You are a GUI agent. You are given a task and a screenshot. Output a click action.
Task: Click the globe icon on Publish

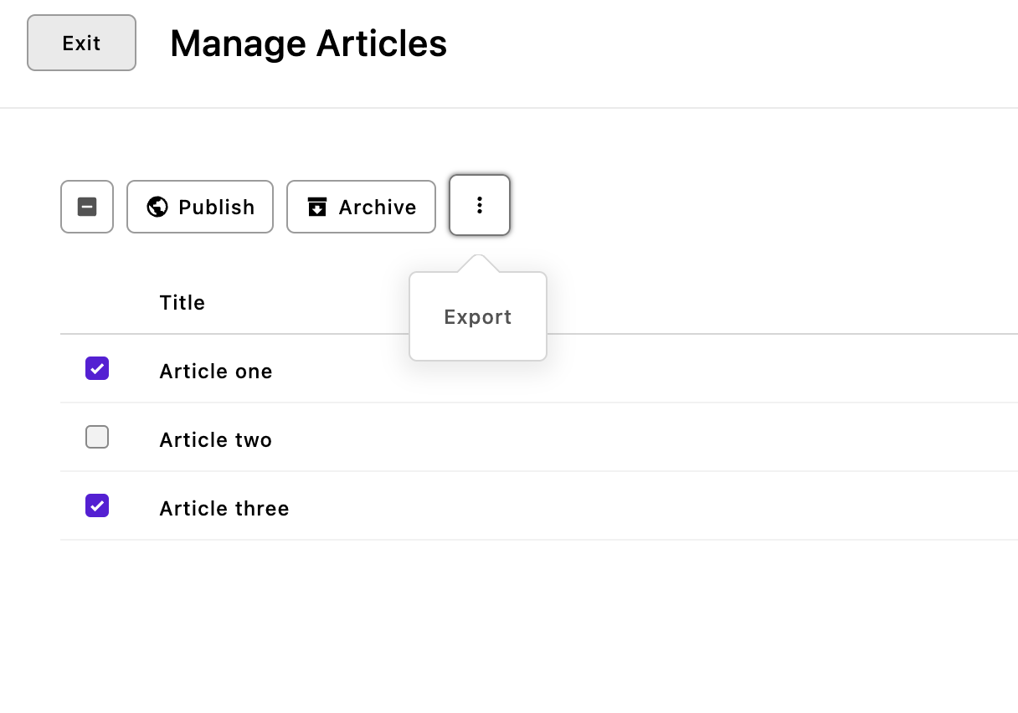coord(157,207)
